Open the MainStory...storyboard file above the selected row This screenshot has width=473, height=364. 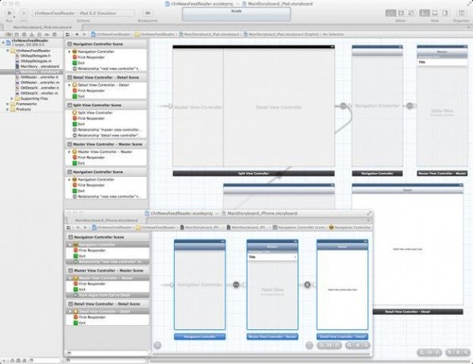pyautogui.click(x=37, y=67)
